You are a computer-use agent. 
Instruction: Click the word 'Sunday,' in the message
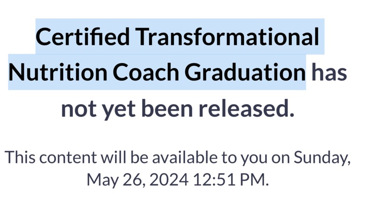(322, 158)
